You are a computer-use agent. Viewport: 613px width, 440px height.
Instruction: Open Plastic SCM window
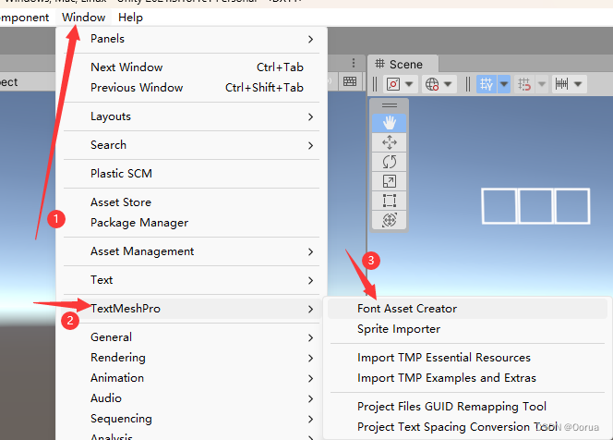click(192, 174)
